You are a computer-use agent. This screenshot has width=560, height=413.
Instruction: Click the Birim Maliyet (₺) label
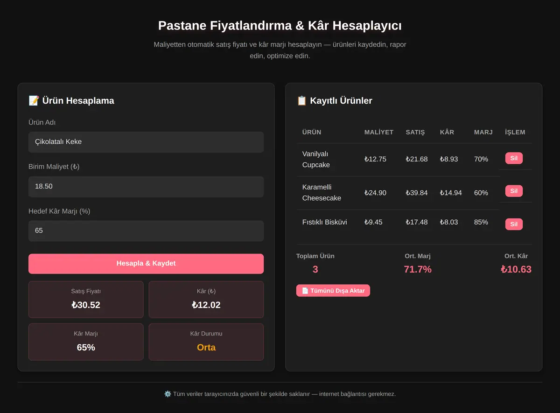(x=54, y=167)
